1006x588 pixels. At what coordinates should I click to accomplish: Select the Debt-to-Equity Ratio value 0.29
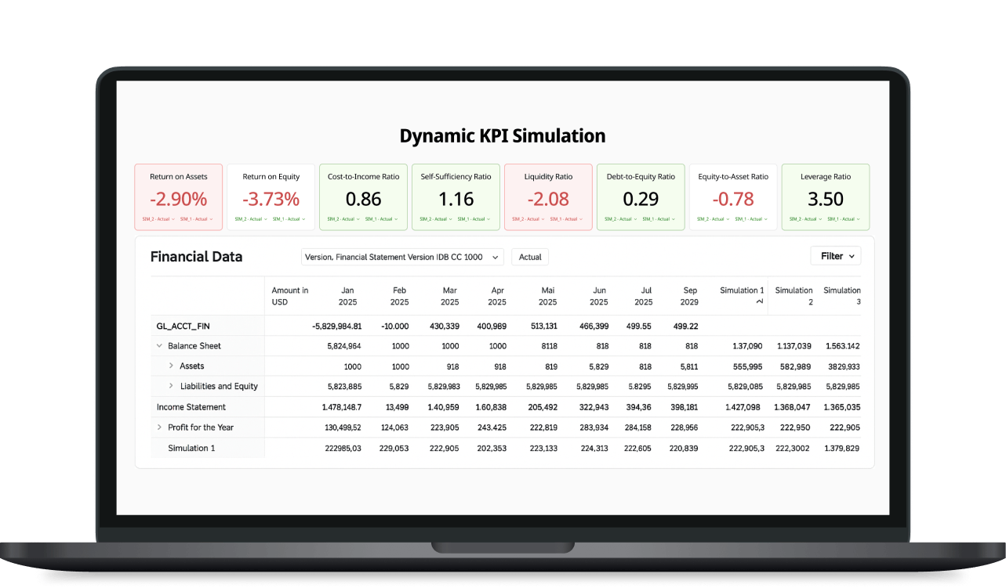[x=641, y=199]
